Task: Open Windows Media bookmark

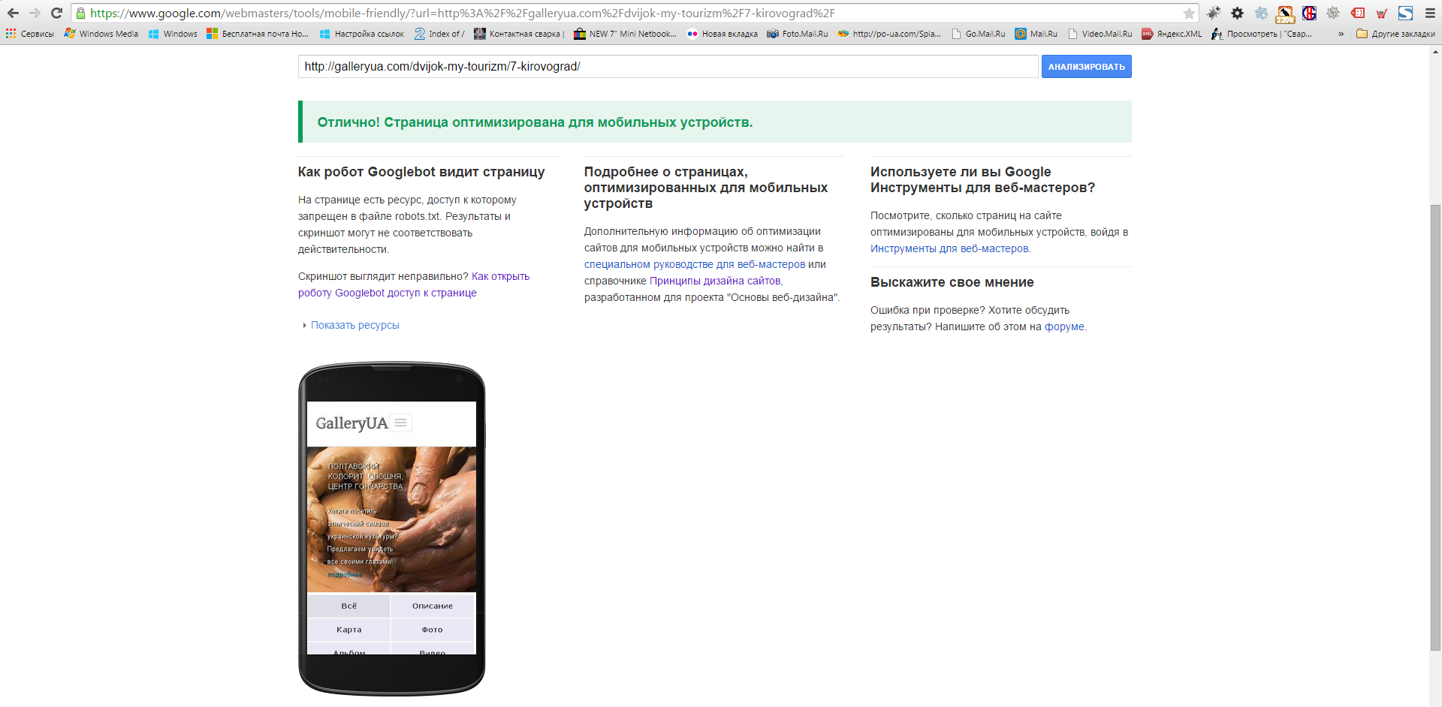Action: tap(101, 34)
